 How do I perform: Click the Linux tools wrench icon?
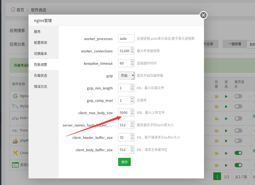[15, 153]
